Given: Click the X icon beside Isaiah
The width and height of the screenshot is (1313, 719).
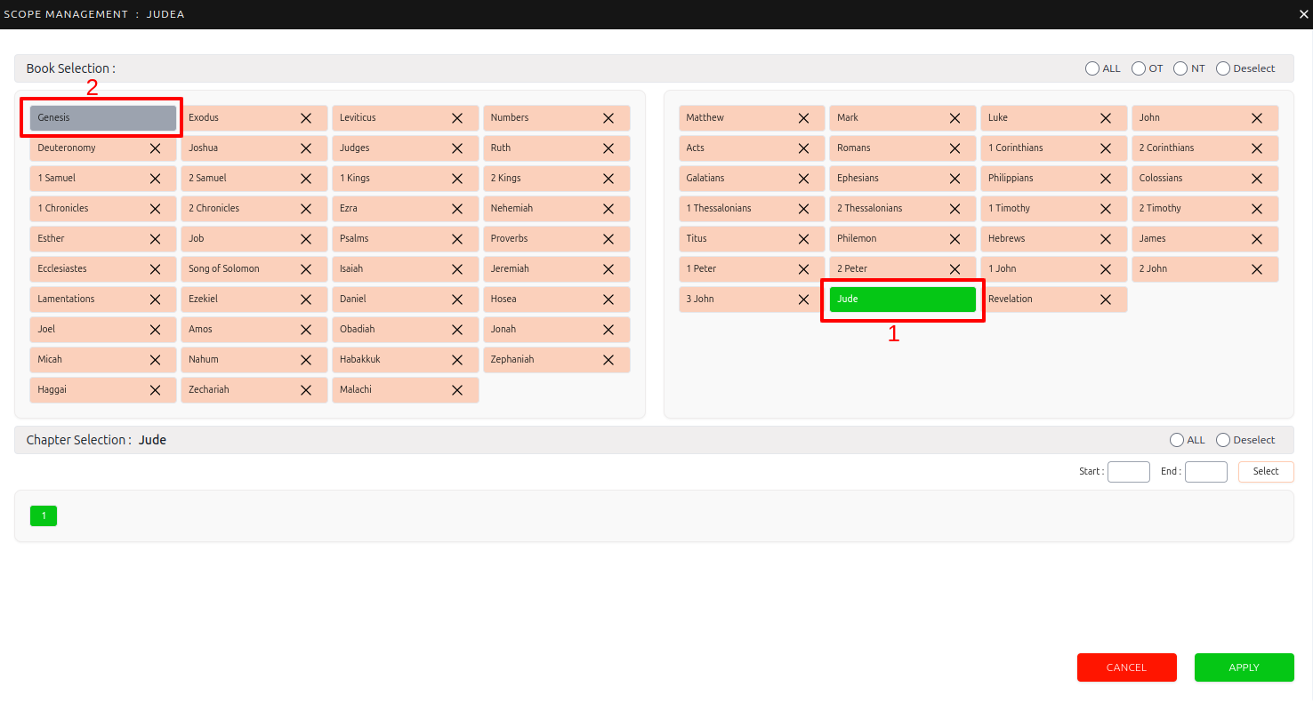Looking at the screenshot, I should click(x=457, y=269).
